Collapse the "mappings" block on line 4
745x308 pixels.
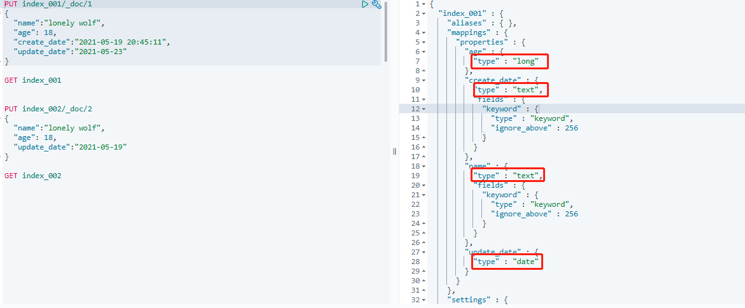[424, 32]
